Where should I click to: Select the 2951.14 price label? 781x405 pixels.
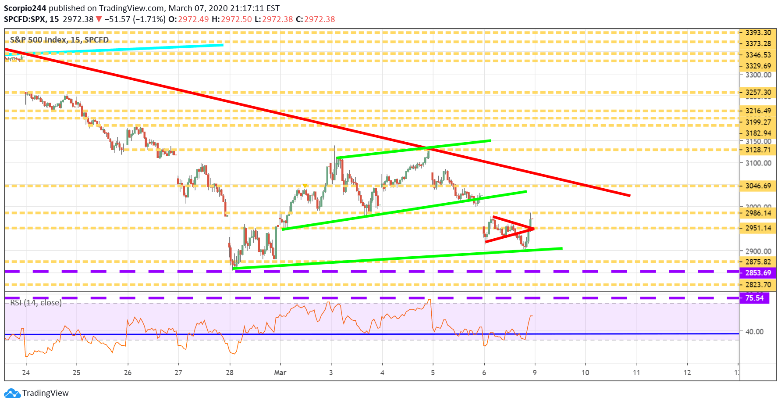(758, 228)
